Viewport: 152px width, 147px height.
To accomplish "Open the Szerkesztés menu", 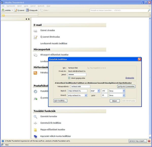I will pyautogui.click(x=11, y=5).
